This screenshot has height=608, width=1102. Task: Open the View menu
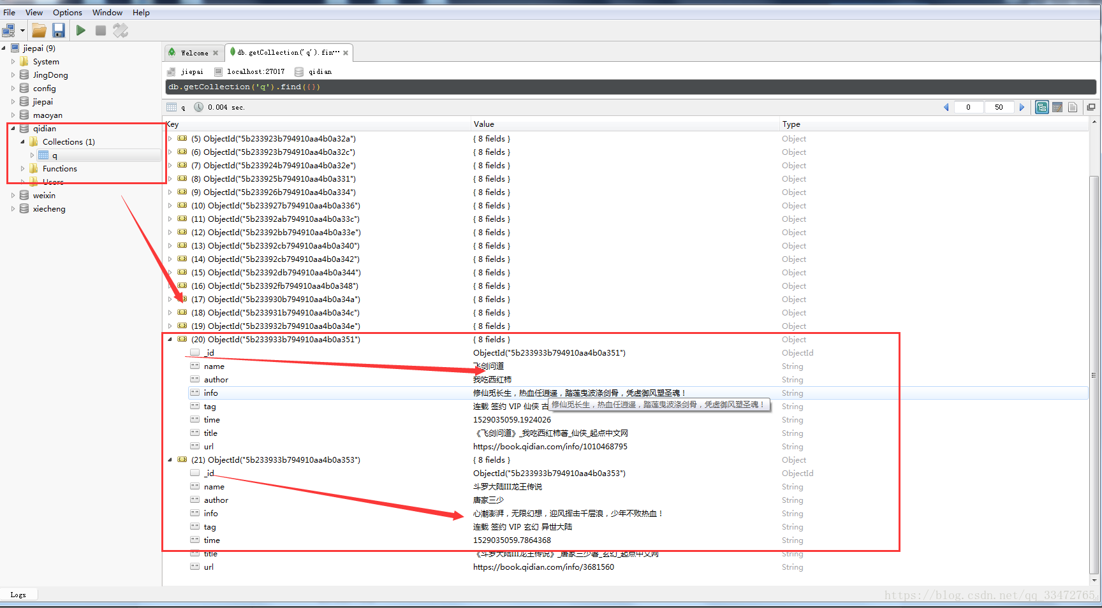click(34, 12)
